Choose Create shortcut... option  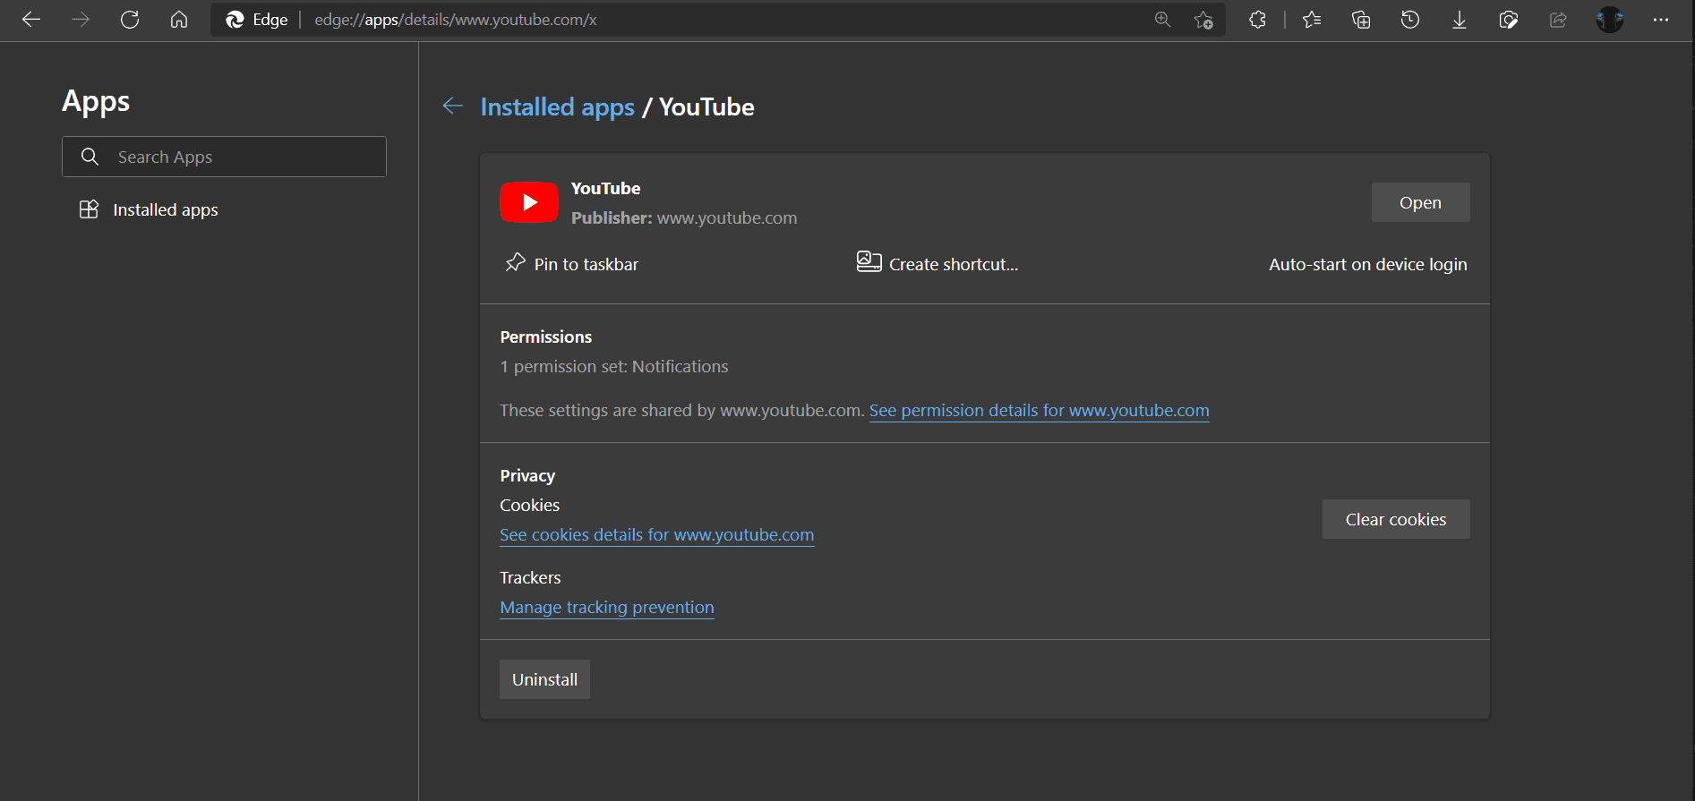pyautogui.click(x=937, y=264)
